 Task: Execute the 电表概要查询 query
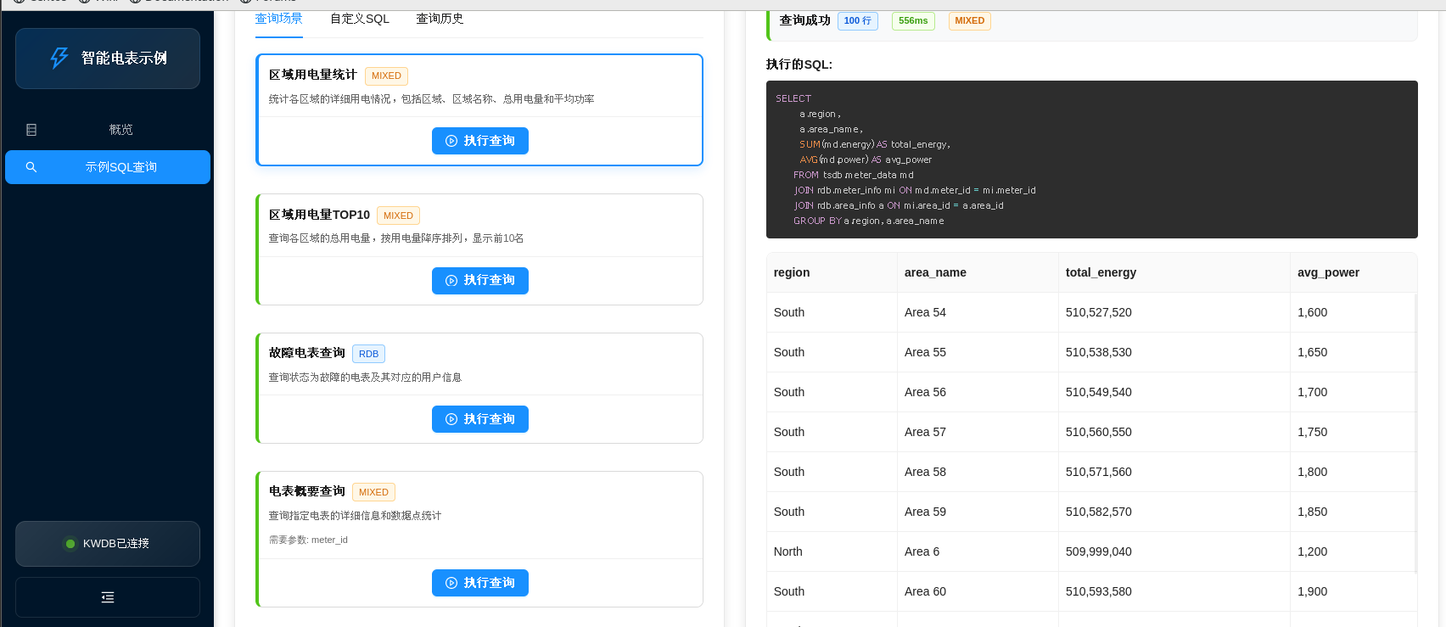pos(480,583)
